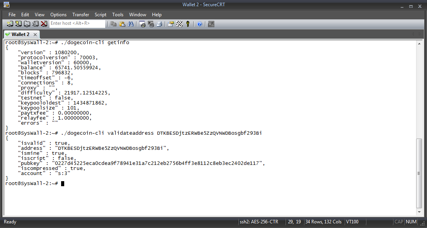Click the "isvalid" : true line
This screenshot has height=228, width=427.
pyautogui.click(x=44, y=143)
